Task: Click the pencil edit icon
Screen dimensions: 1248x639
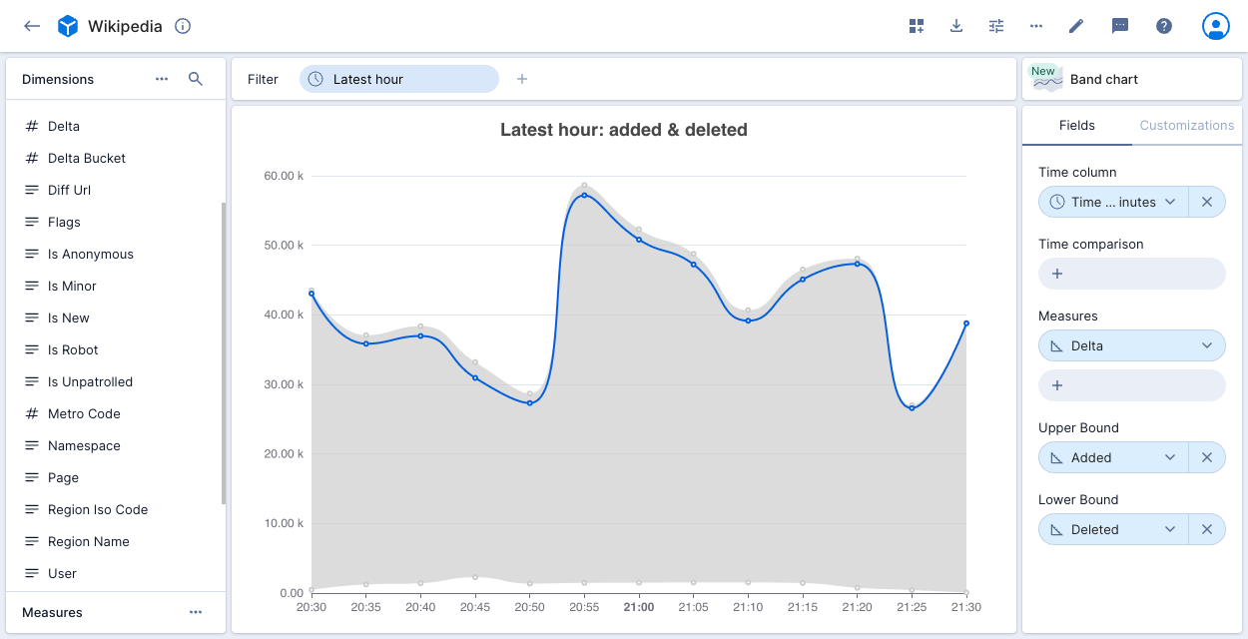Action: click(1076, 26)
